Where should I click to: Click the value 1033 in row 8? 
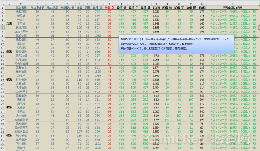[x=97, y=35]
